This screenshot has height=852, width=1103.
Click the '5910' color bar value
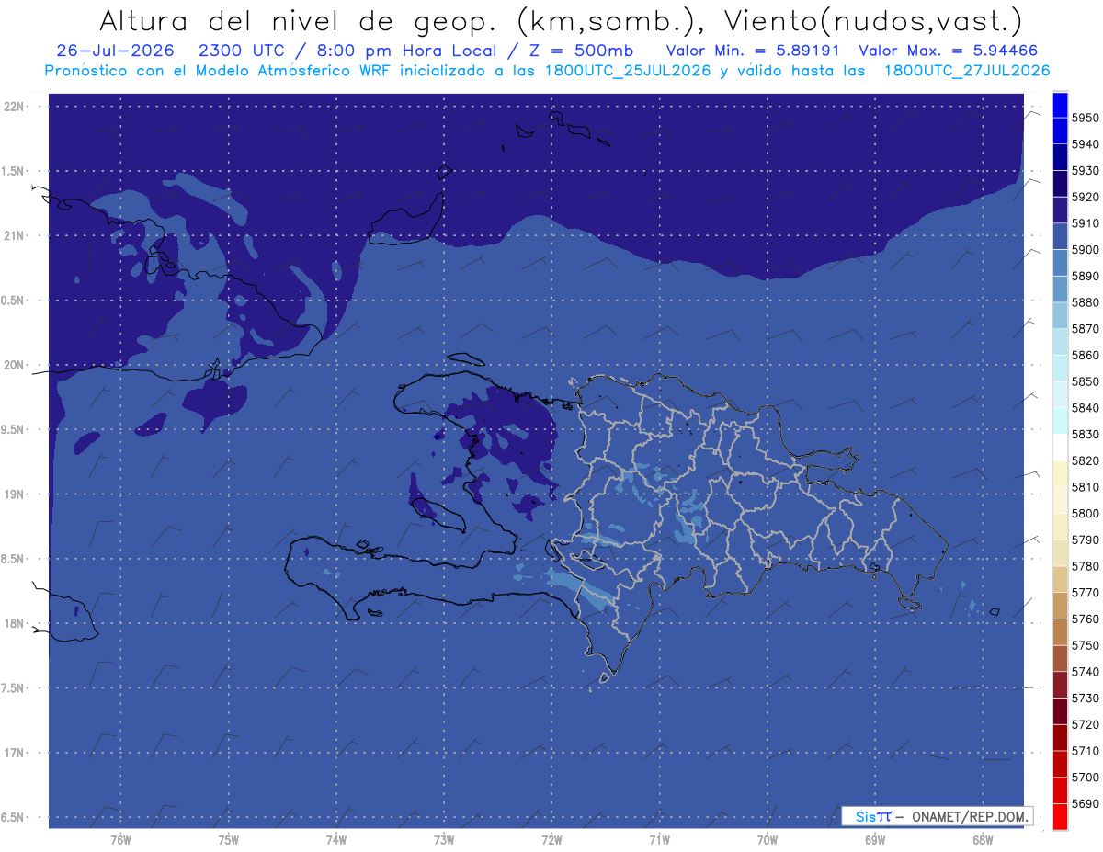(1085, 223)
